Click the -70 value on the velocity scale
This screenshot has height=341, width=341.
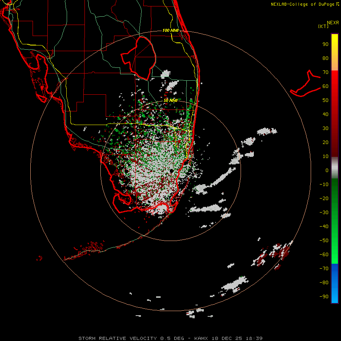point(324,269)
